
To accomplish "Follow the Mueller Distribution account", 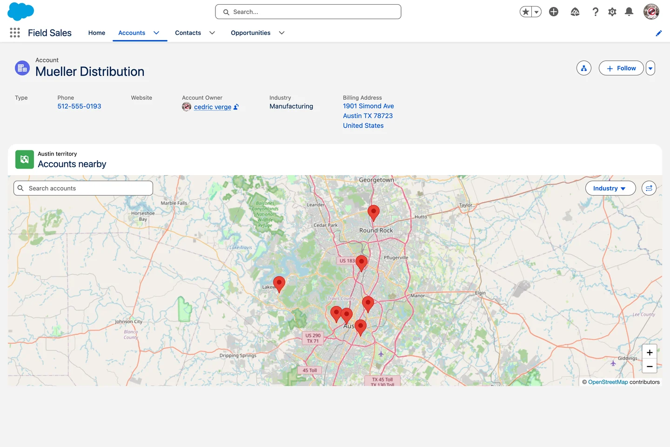I will point(621,68).
